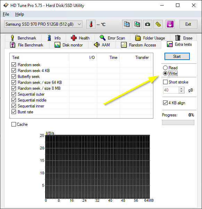Uncheck the Random seek test
The image size is (202, 209).
click(x=14, y=65)
